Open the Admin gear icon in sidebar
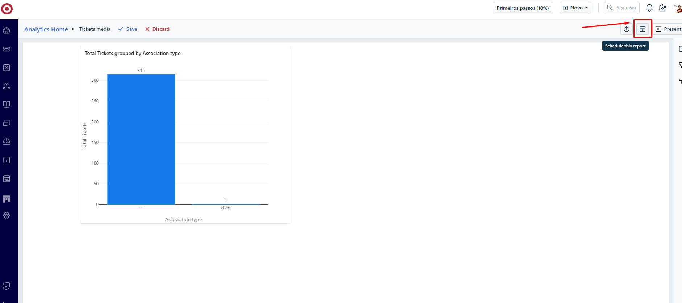682x303 pixels. point(7,215)
